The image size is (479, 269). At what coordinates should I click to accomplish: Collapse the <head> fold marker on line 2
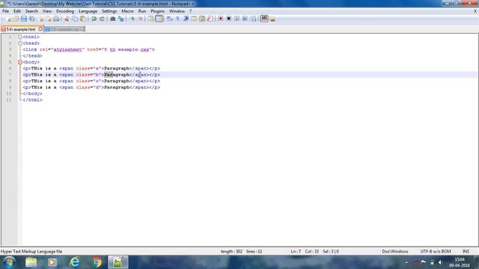(x=20, y=43)
